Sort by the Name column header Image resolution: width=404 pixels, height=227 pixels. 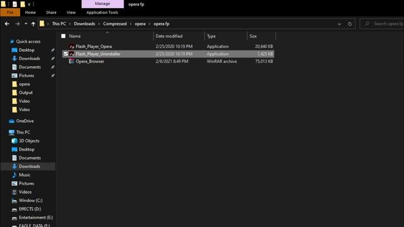point(74,37)
